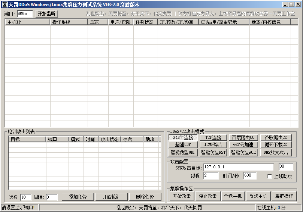Select the TCP连接 mode button
The width and height of the screenshot is (303, 212).
tap(213, 137)
